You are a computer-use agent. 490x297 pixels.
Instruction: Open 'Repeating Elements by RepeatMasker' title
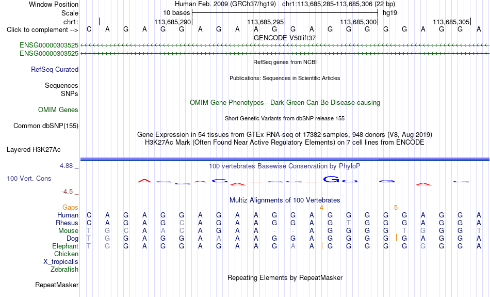(x=285, y=278)
